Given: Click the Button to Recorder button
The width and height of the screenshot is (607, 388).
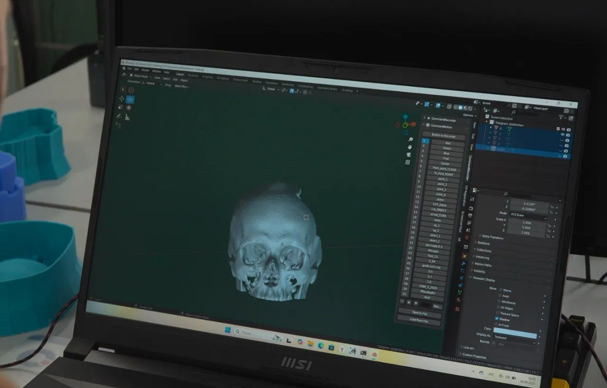Looking at the screenshot, I should (443, 136).
